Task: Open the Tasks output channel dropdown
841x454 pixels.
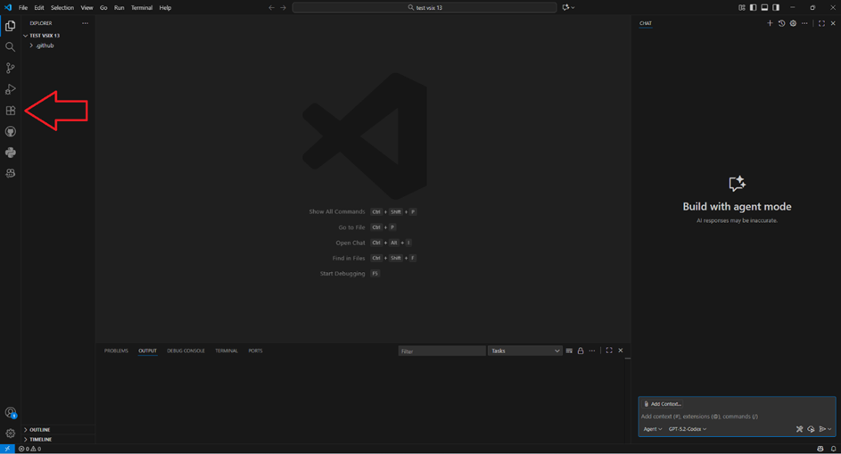Action: pos(524,351)
